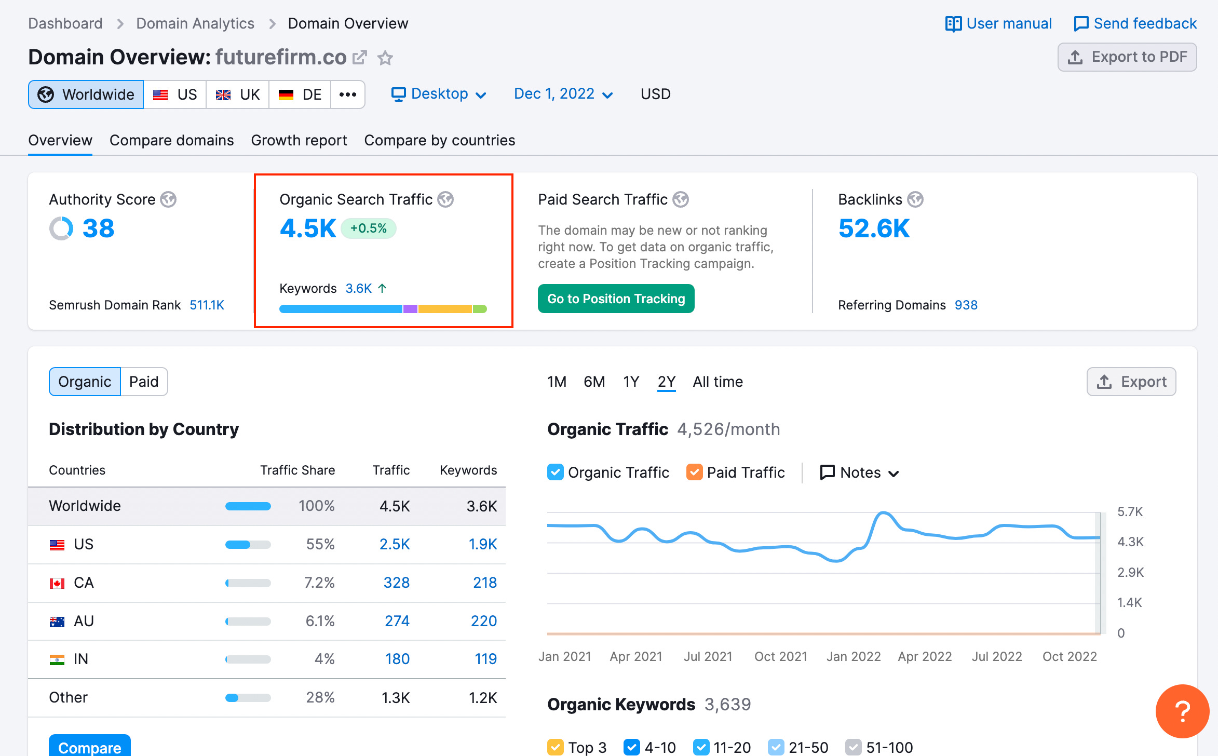This screenshot has height=756, width=1218.
Task: Open Keywords 3.6K link
Action: tap(359, 288)
